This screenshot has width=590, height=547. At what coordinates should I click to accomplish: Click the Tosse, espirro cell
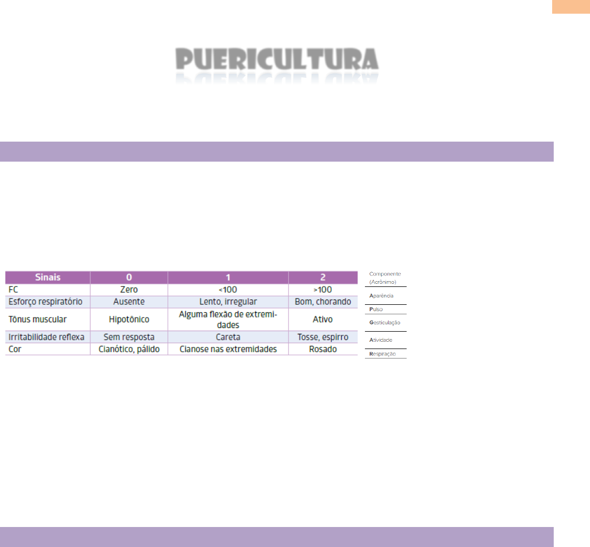point(323,336)
